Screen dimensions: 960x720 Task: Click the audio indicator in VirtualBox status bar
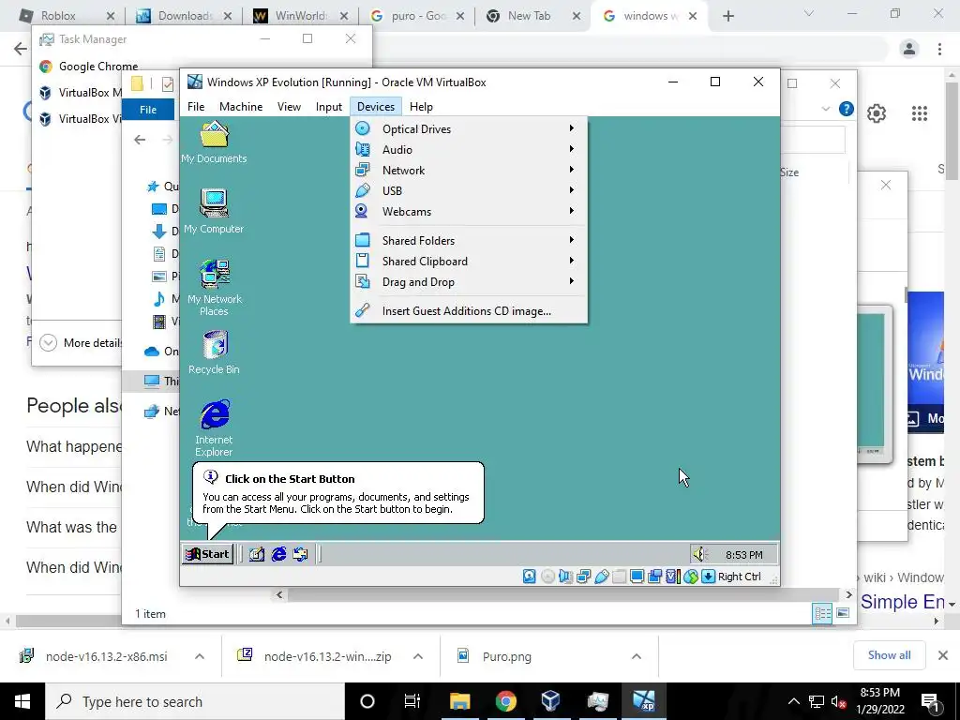pyautogui.click(x=565, y=577)
